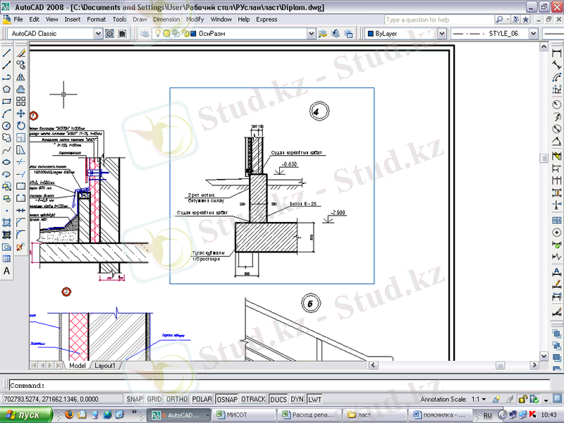The width and height of the screenshot is (564, 423).
Task: Open the Dimension menu
Action: coord(166,19)
